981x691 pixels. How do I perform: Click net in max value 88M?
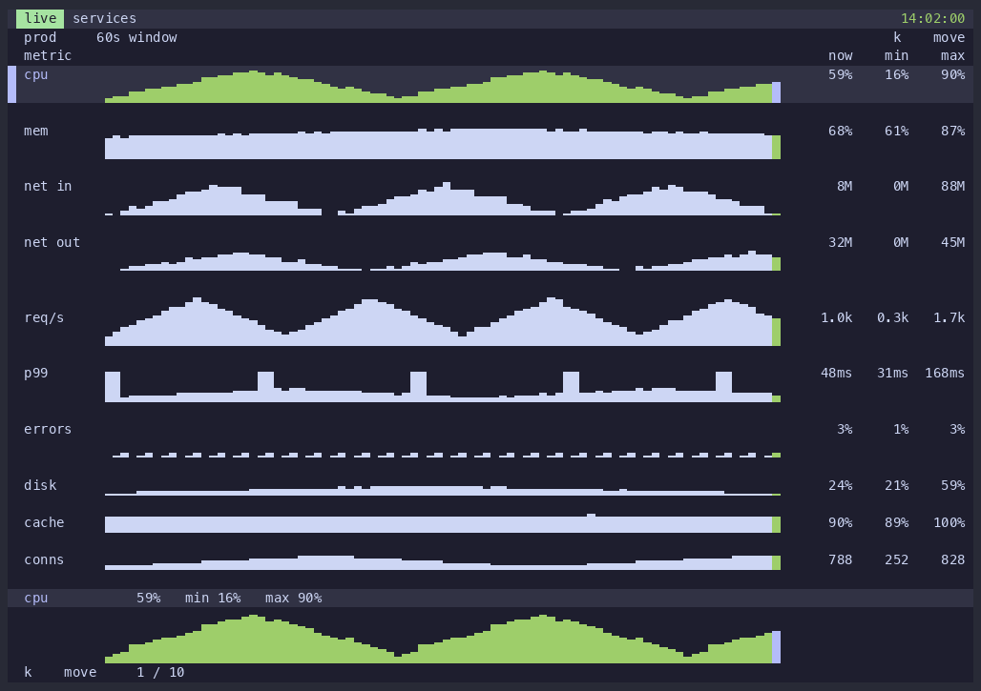click(x=952, y=186)
